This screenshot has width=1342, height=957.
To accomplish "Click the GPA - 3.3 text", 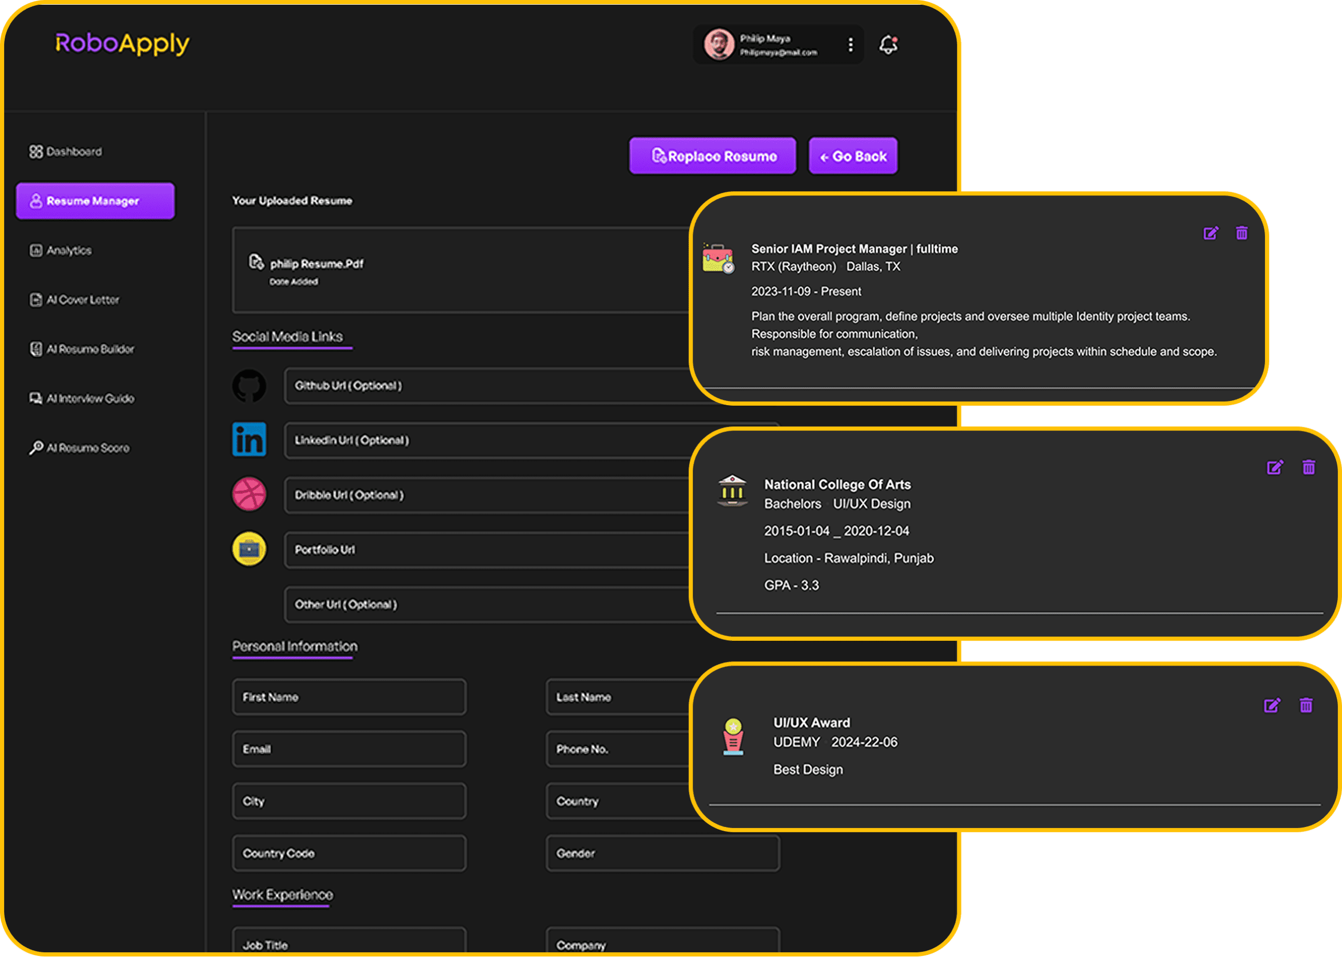I will click(792, 586).
